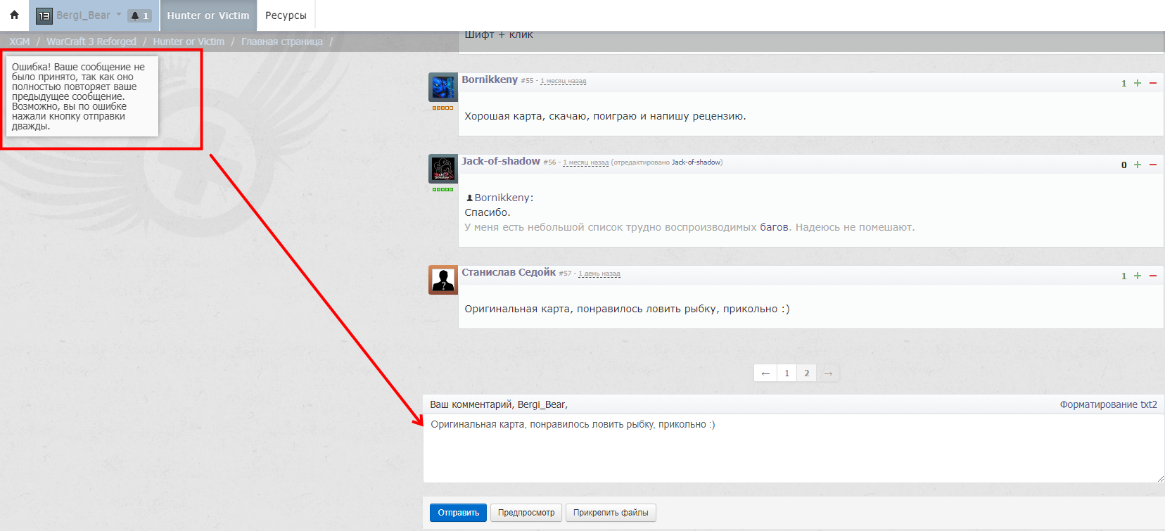Click the comment box resize handle
This screenshot has width=1165, height=531.
[1159, 478]
